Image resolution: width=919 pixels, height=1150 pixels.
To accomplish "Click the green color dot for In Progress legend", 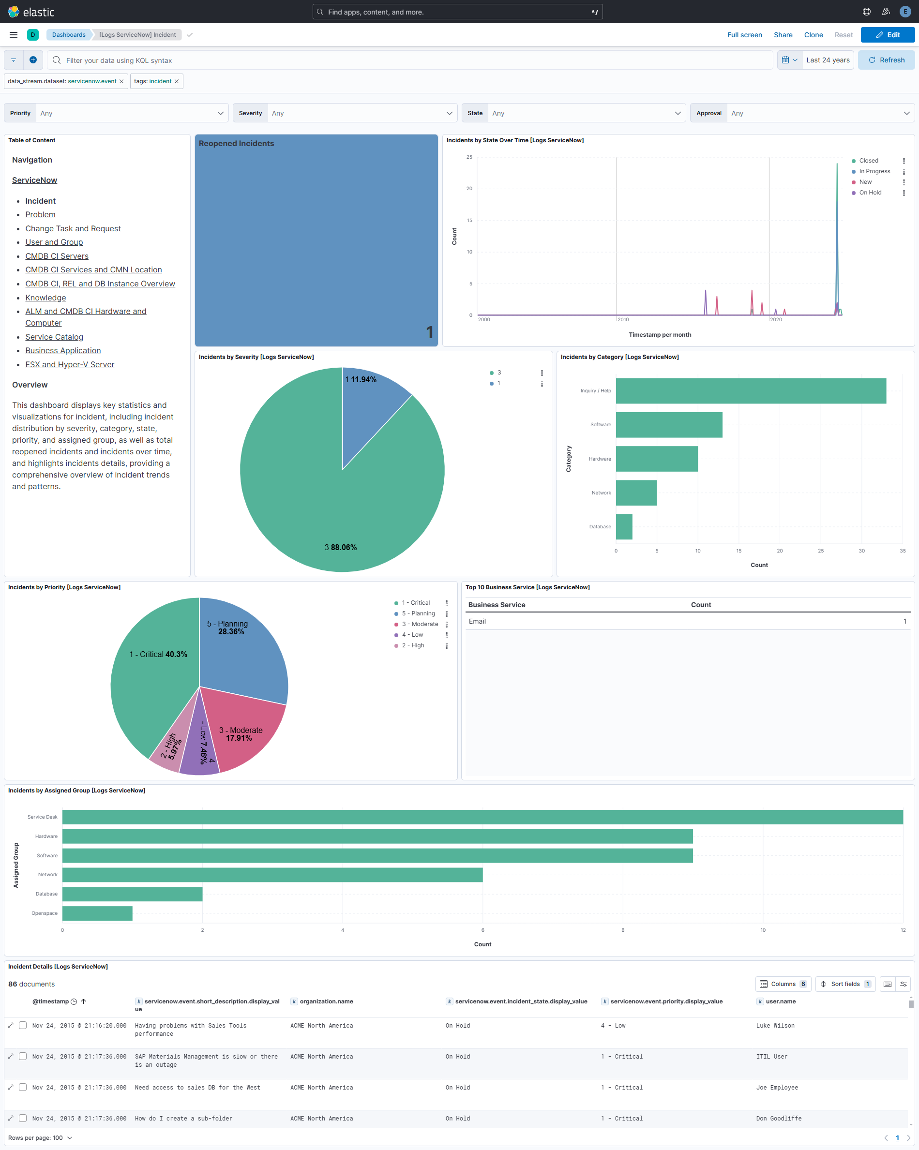I will pyautogui.click(x=855, y=171).
